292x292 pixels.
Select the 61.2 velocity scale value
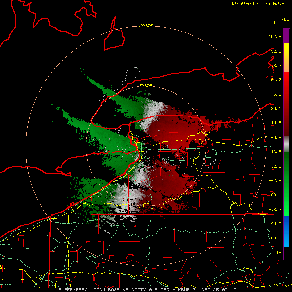276,80
